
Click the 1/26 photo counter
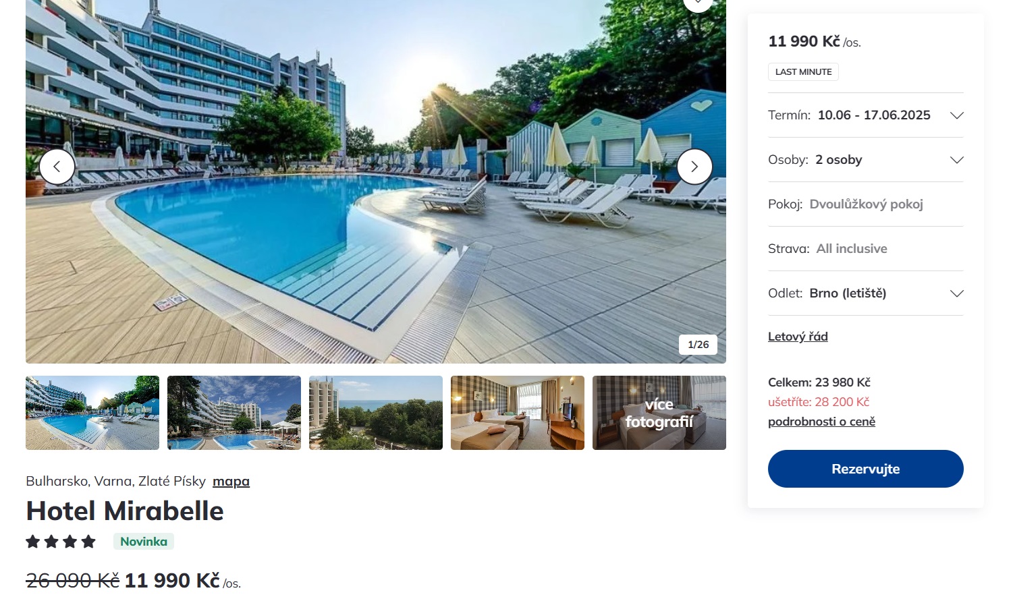(698, 345)
